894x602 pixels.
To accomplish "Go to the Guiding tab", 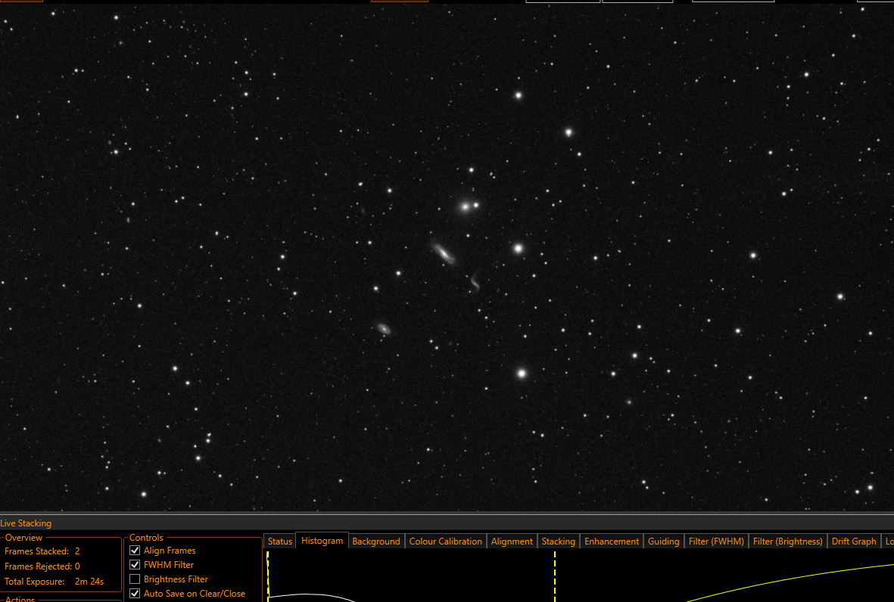I will (664, 541).
